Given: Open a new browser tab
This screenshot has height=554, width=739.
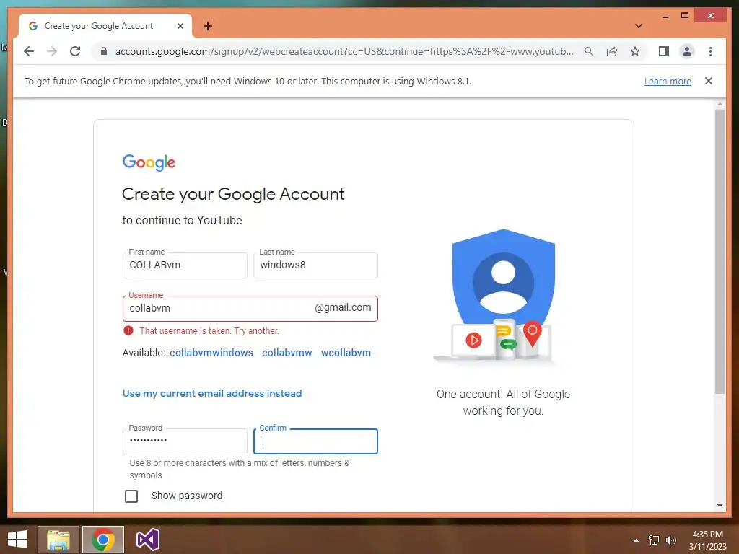Looking at the screenshot, I should (208, 26).
